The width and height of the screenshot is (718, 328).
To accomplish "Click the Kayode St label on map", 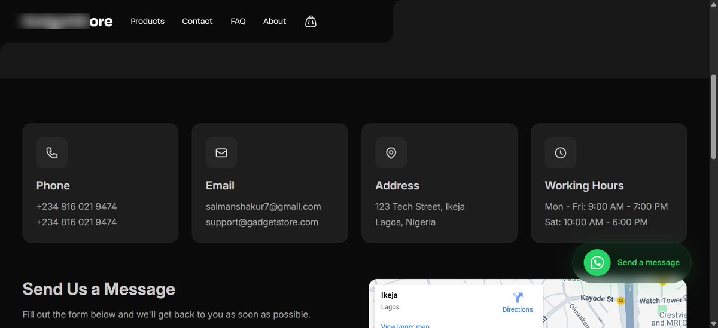I will pos(597,298).
